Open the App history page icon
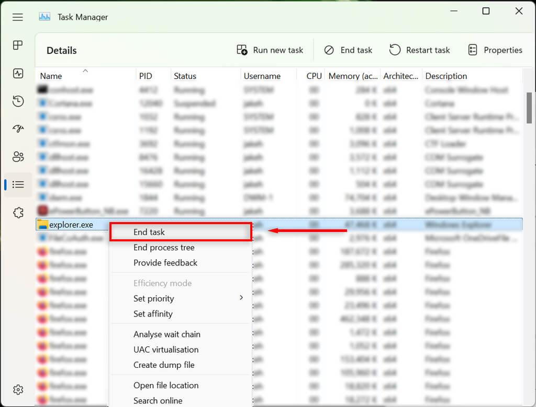The height and width of the screenshot is (407, 536). pos(18,101)
